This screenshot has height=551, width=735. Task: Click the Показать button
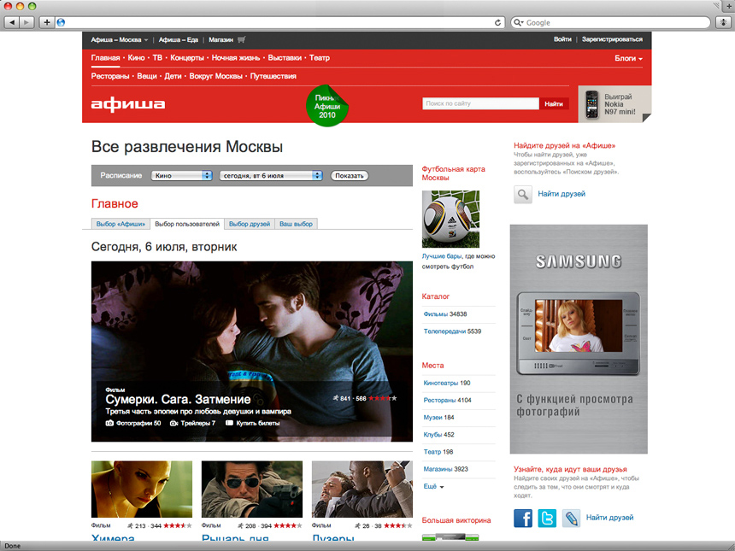(350, 176)
